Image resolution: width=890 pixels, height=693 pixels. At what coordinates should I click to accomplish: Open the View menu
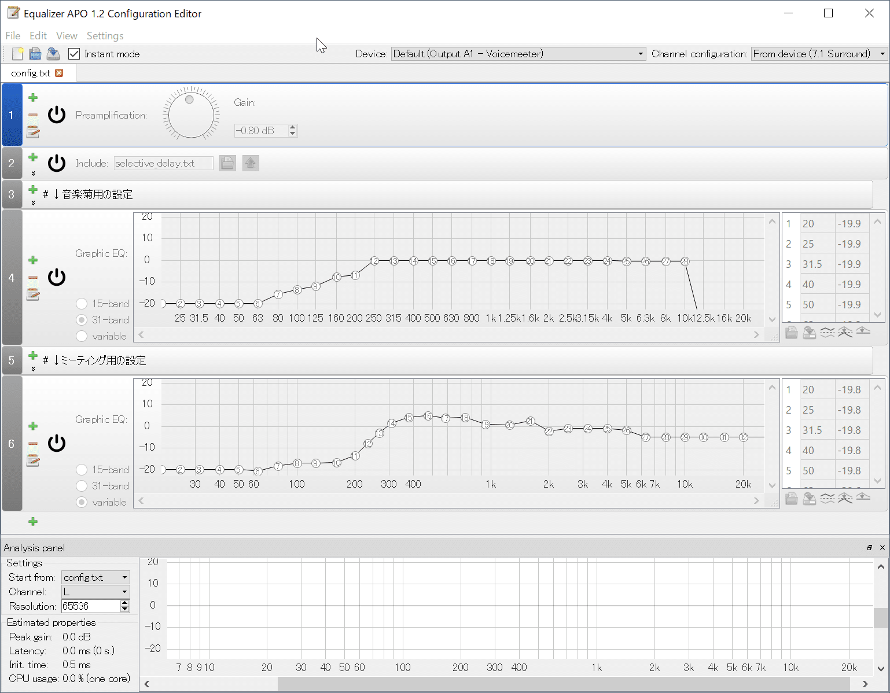coord(67,36)
